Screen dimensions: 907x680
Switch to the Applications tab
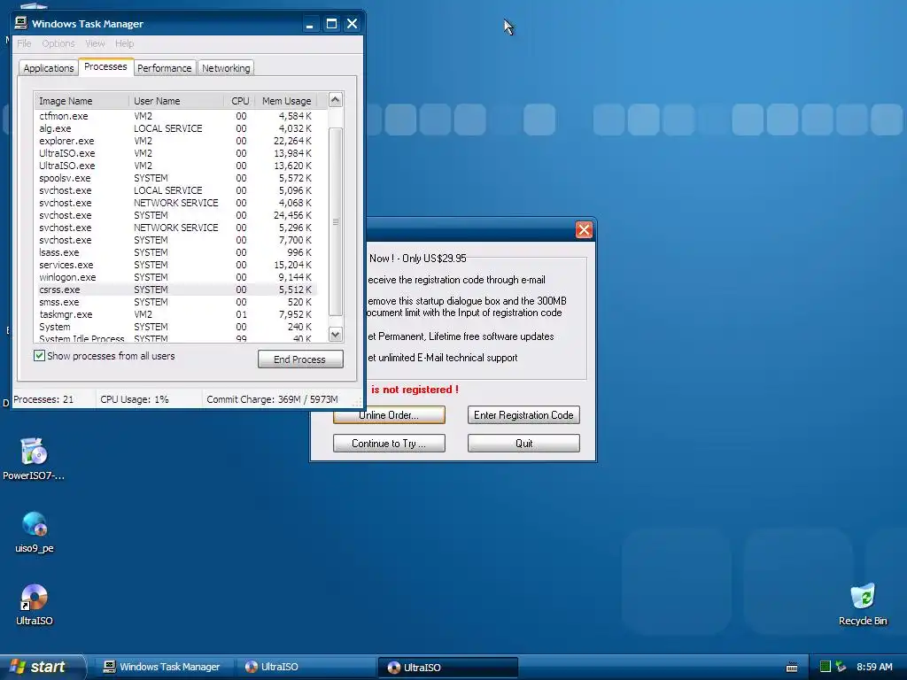49,67
